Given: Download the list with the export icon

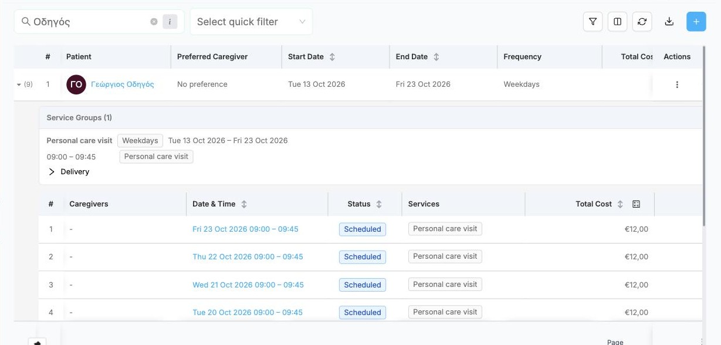Looking at the screenshot, I should coord(669,22).
